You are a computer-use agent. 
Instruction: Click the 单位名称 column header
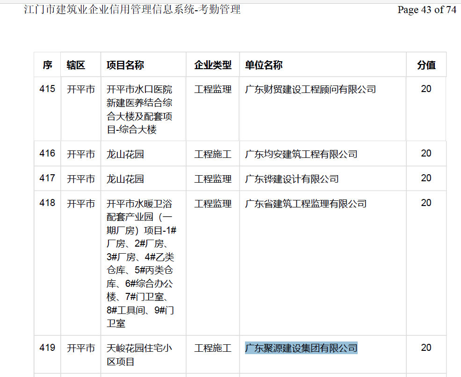coord(264,65)
